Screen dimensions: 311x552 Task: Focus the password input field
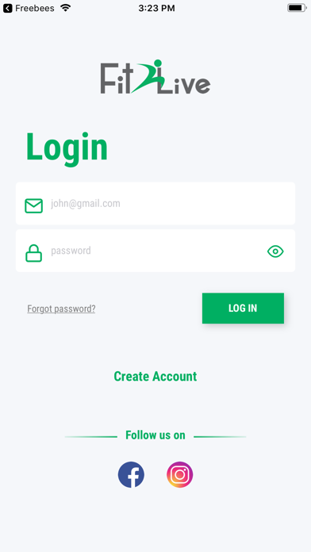(155, 251)
